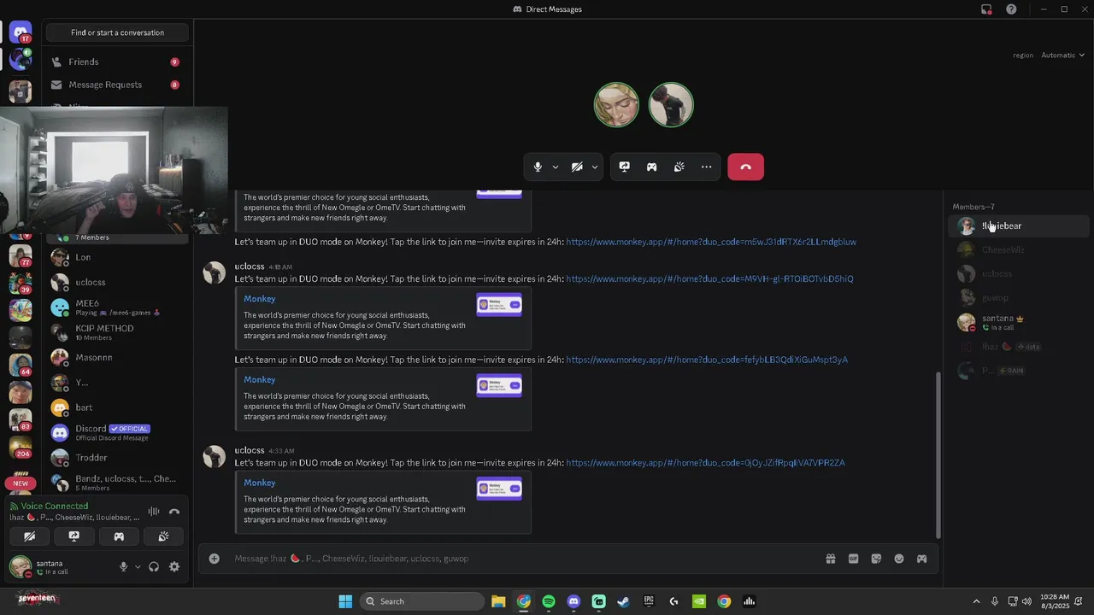This screenshot has height=615, width=1094.
Task: Select member !louiebear in members list
Action: [1018, 225]
